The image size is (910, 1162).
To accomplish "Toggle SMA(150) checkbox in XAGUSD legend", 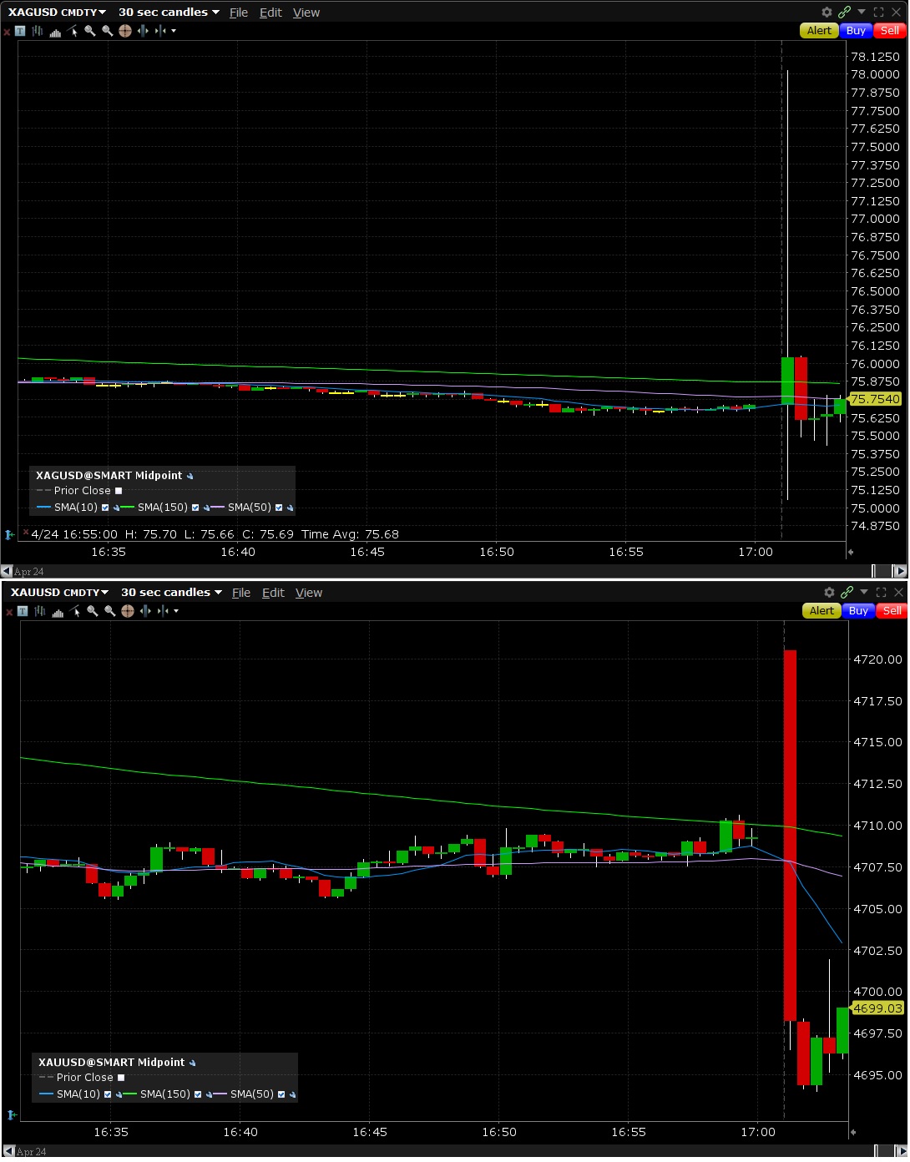I will pos(195,508).
